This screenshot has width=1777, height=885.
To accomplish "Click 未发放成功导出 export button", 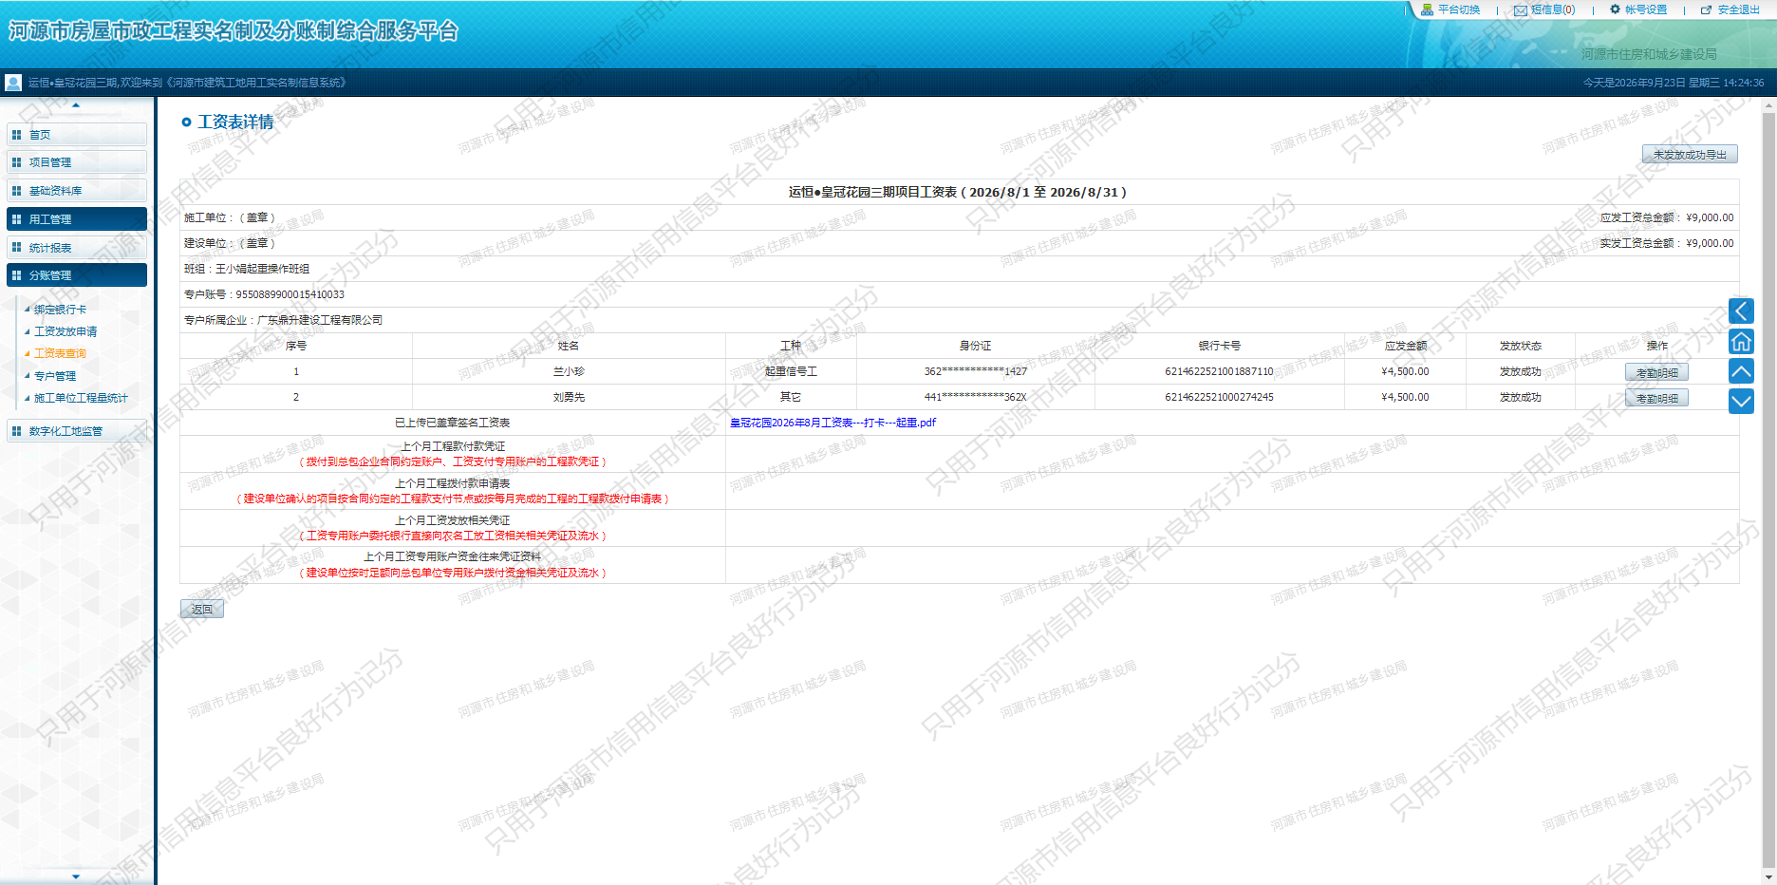I will point(1690,154).
